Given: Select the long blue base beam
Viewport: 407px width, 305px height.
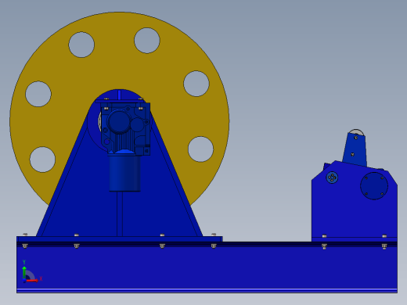Looking at the screenshot, I should (207, 267).
